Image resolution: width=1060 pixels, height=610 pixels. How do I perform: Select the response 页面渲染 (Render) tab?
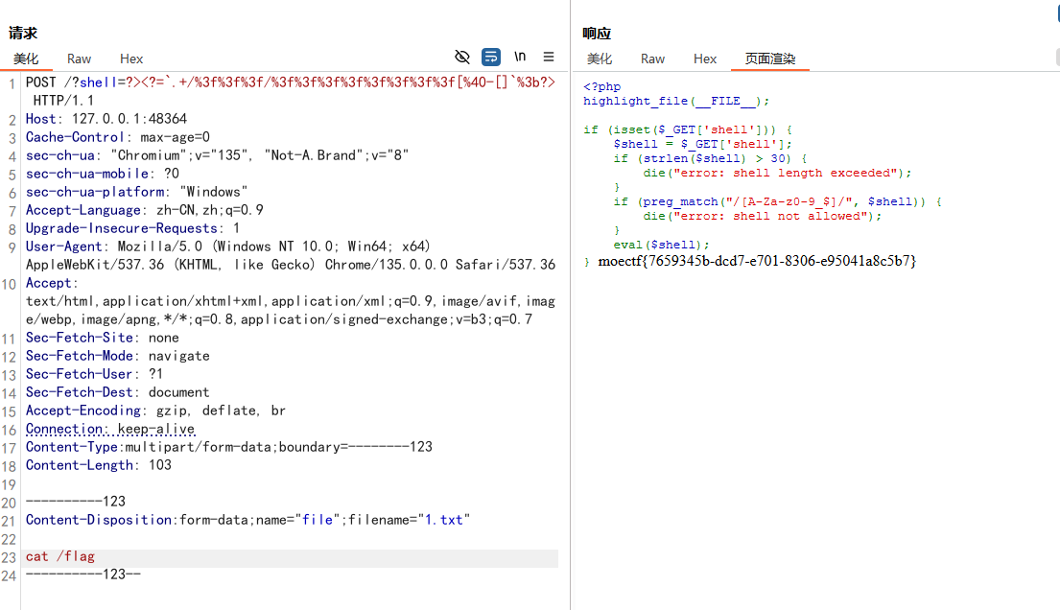770,59
